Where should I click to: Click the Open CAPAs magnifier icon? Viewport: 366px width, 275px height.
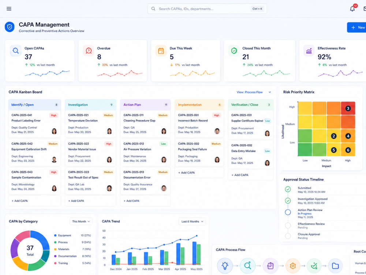click(x=16, y=51)
